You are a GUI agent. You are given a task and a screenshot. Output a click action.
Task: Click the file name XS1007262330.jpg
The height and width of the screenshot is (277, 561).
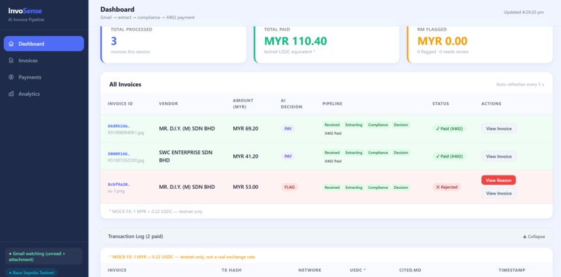[x=126, y=160]
